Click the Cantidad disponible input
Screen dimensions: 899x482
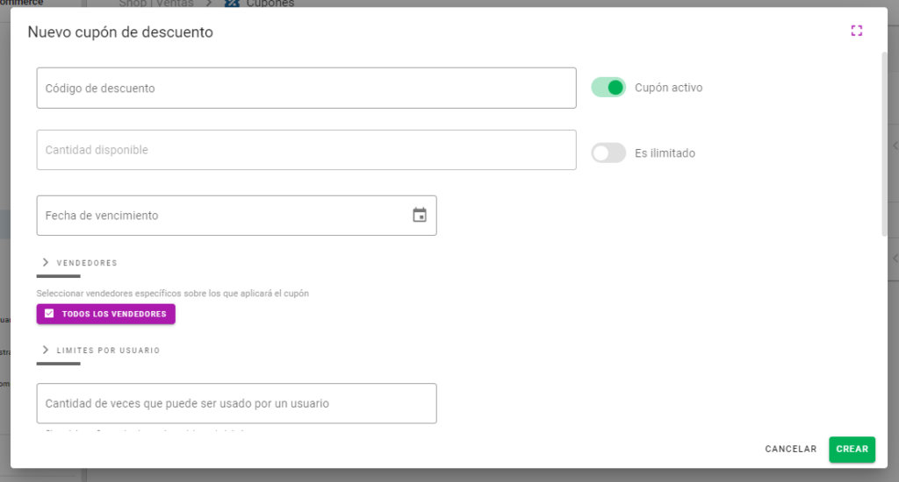pos(306,150)
